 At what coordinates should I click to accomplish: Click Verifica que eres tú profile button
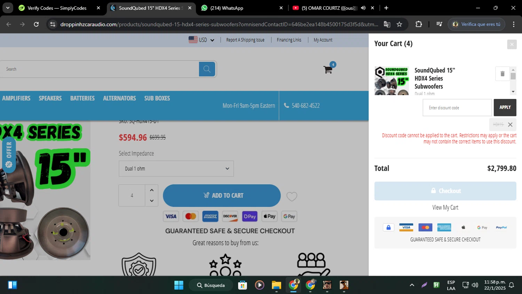coord(476,24)
